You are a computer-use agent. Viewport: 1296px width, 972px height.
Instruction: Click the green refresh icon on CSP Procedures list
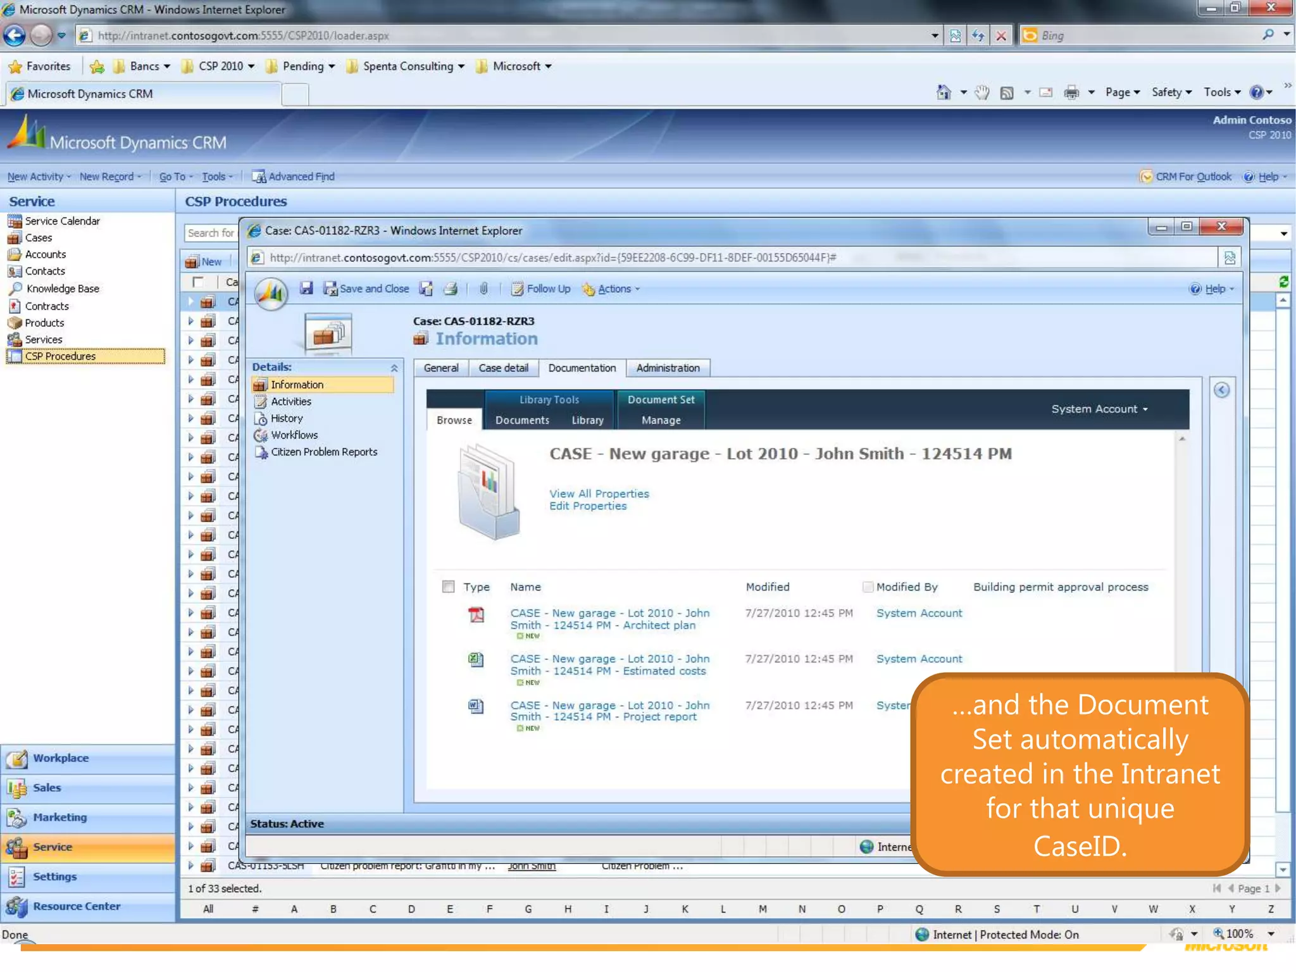[1283, 282]
